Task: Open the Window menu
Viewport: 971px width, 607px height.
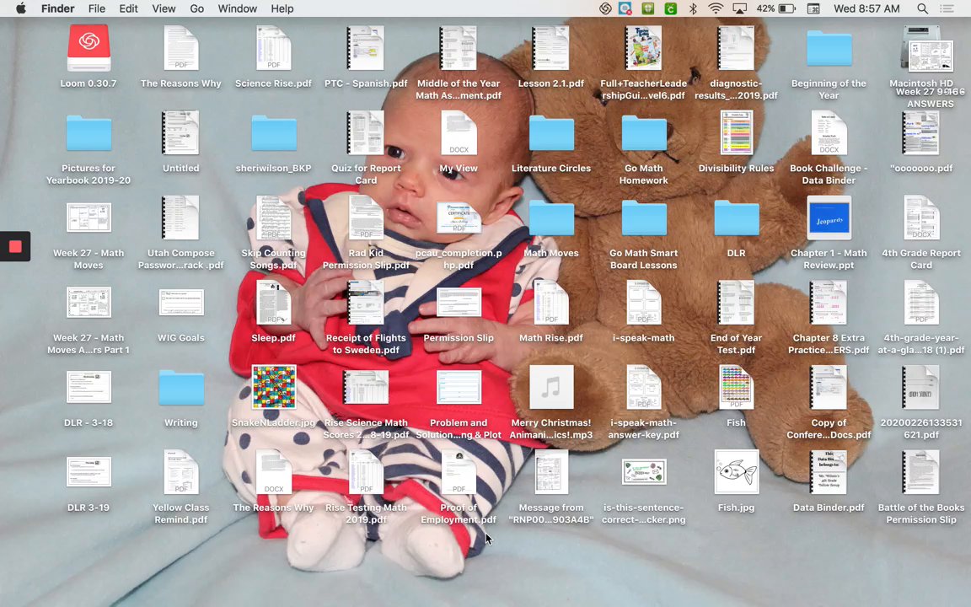Action: (237, 8)
